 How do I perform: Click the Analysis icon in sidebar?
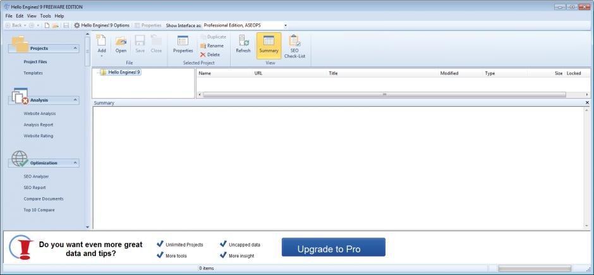(x=20, y=96)
